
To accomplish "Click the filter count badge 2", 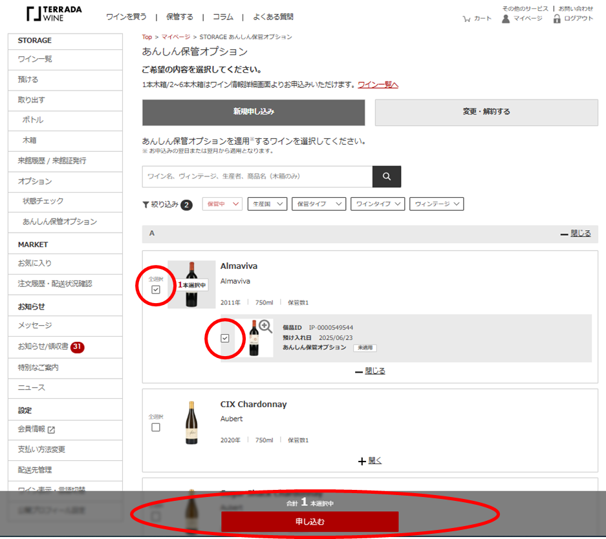I will [186, 205].
